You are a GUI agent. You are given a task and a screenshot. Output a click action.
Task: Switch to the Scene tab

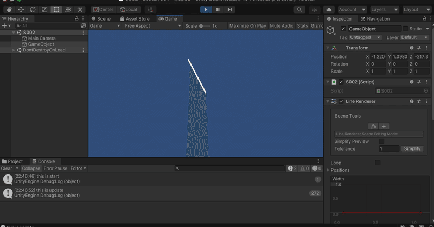[101, 19]
